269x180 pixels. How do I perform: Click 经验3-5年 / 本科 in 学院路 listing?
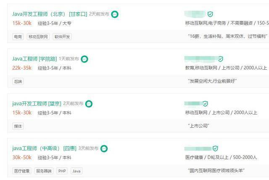coord(54,68)
